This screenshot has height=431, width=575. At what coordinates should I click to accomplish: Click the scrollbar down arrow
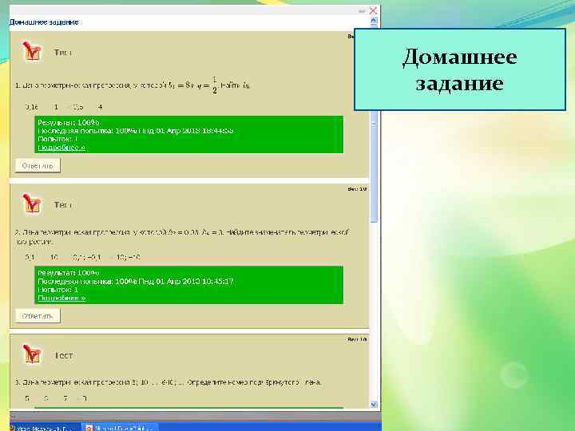[374, 404]
